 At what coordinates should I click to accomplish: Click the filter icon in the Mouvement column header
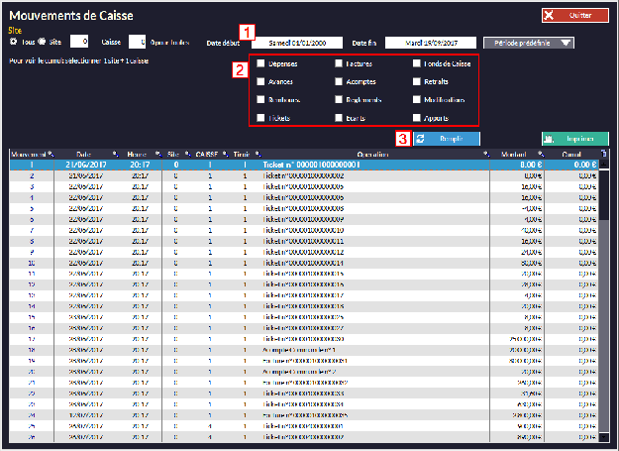(x=51, y=155)
